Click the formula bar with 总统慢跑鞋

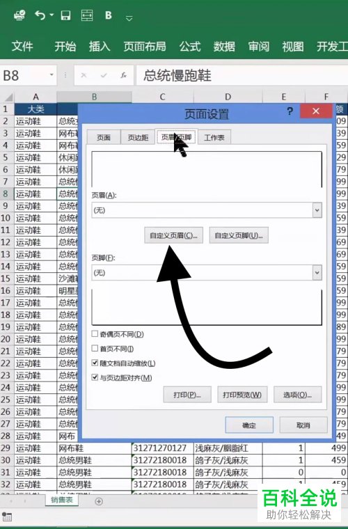point(242,75)
